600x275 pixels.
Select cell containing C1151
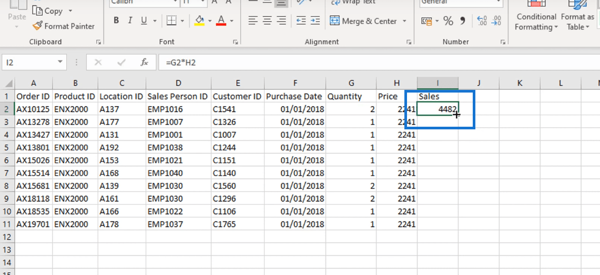[x=238, y=160]
